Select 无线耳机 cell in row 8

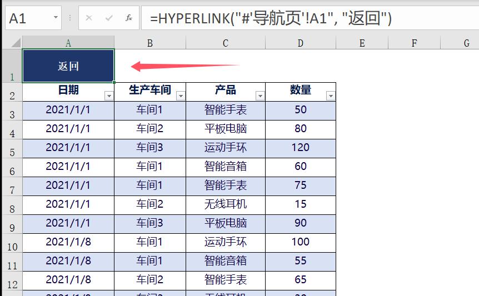226,205
